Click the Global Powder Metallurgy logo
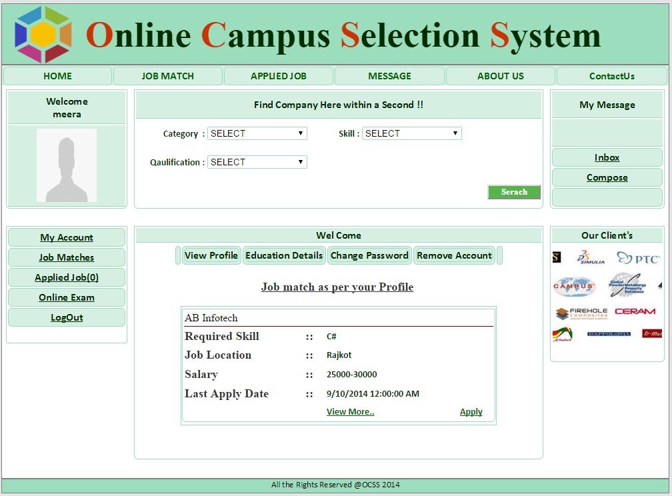The width and height of the screenshot is (672, 496). coord(627,285)
